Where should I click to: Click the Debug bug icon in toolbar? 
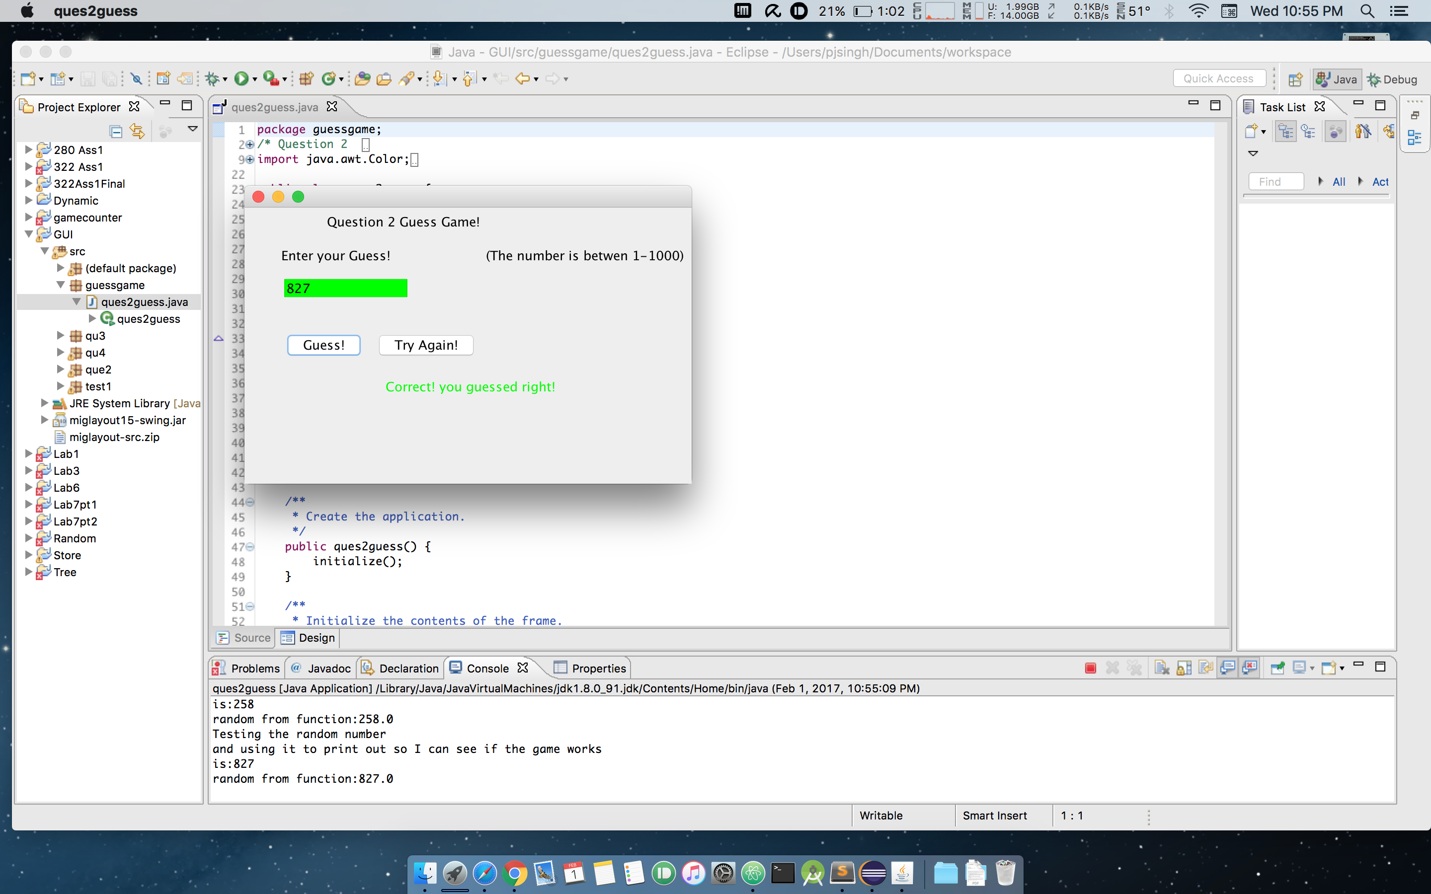point(212,78)
